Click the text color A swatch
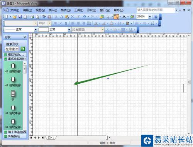Screen dimensions: 193x147 (96, 23)
